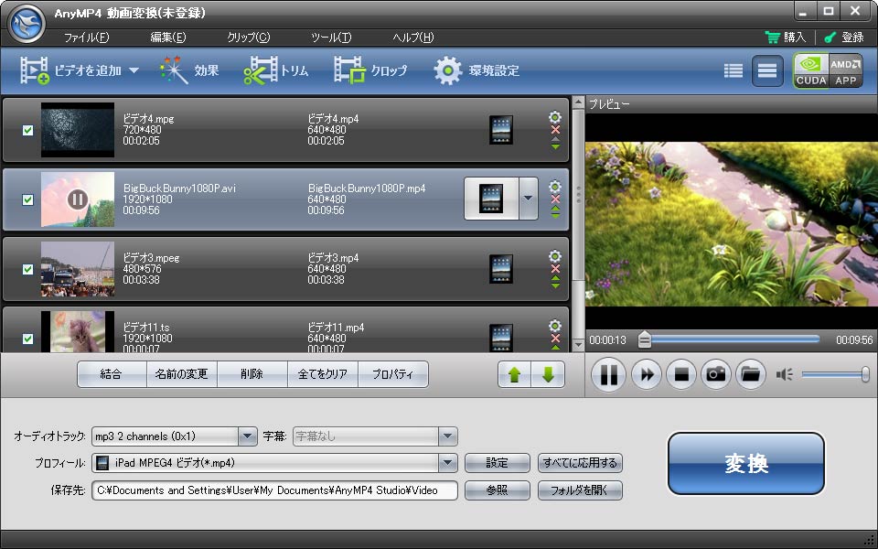Click the large 変換 convert button
The image size is (878, 549).
tap(745, 464)
